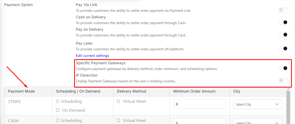Open Select City dropdown for STRIPE
Viewport: 295px width, 124px height.
(258, 104)
